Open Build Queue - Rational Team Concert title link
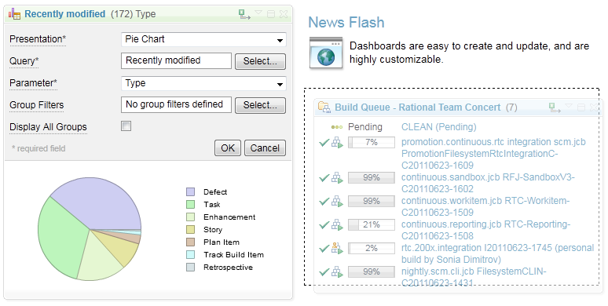Screen dimensions: 608x306 point(418,107)
